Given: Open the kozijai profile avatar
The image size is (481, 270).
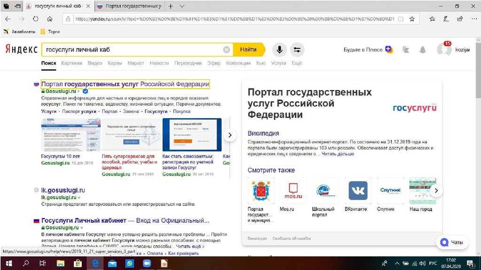Looking at the screenshot, I should tap(444, 49).
